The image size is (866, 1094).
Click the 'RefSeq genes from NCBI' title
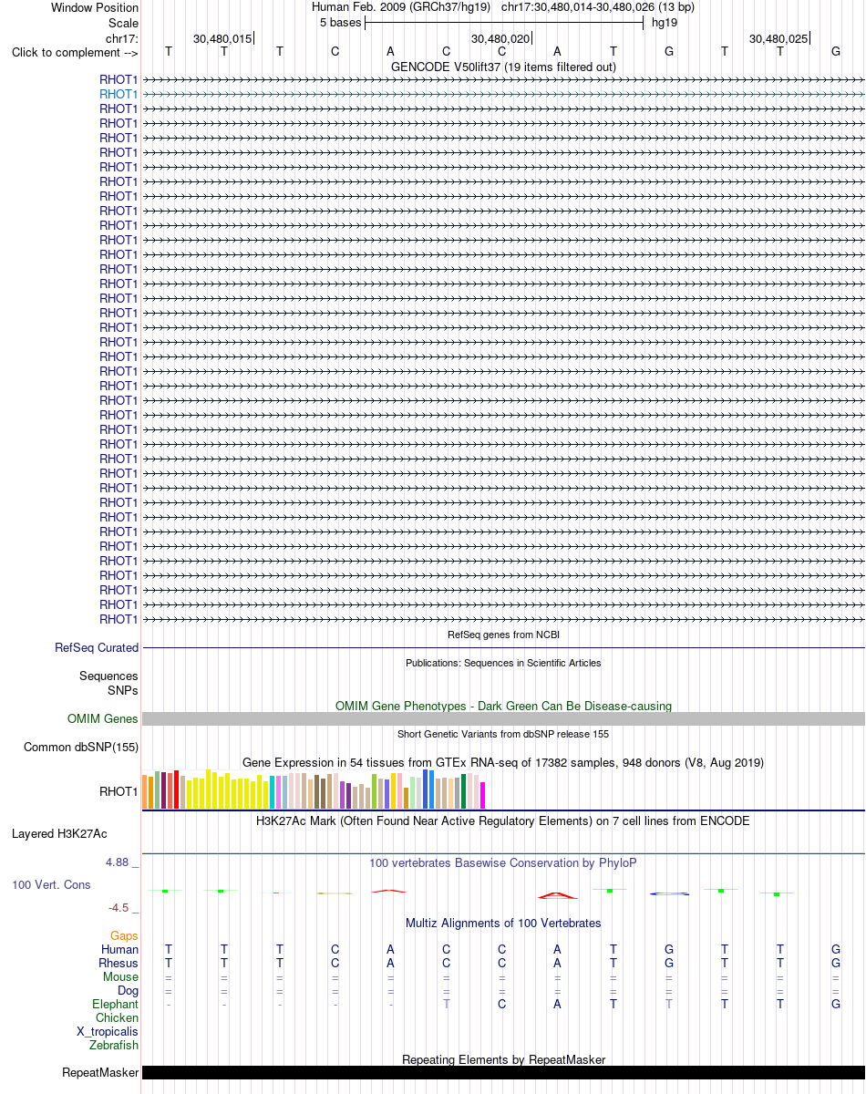(503, 635)
